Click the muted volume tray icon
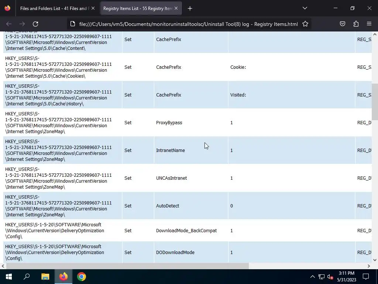 click(x=330, y=277)
